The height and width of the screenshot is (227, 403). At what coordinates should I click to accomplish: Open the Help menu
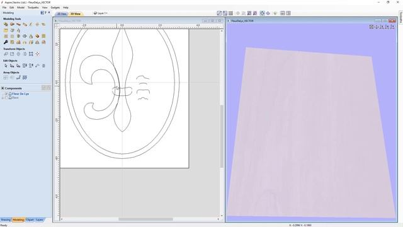coord(65,8)
